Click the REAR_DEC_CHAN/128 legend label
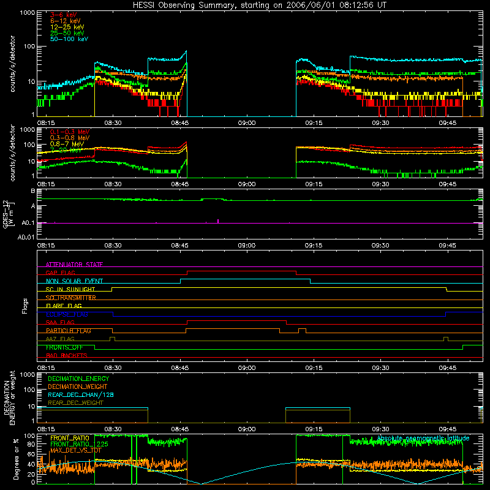This screenshot has height=490, width=490. (81, 394)
